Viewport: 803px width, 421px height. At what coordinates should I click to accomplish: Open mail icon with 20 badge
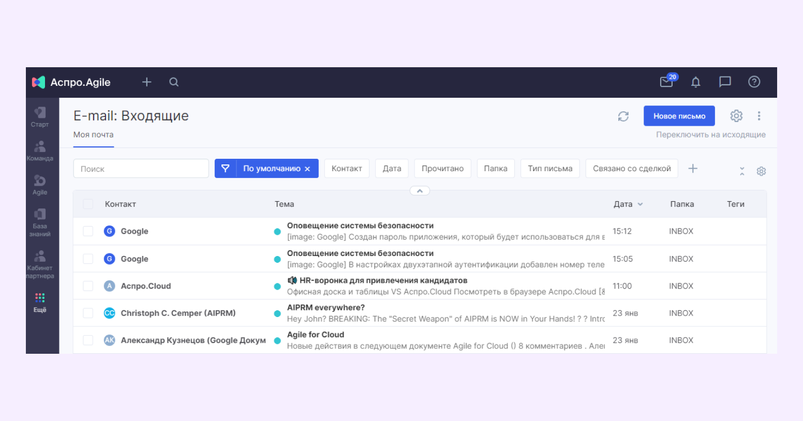tap(667, 81)
